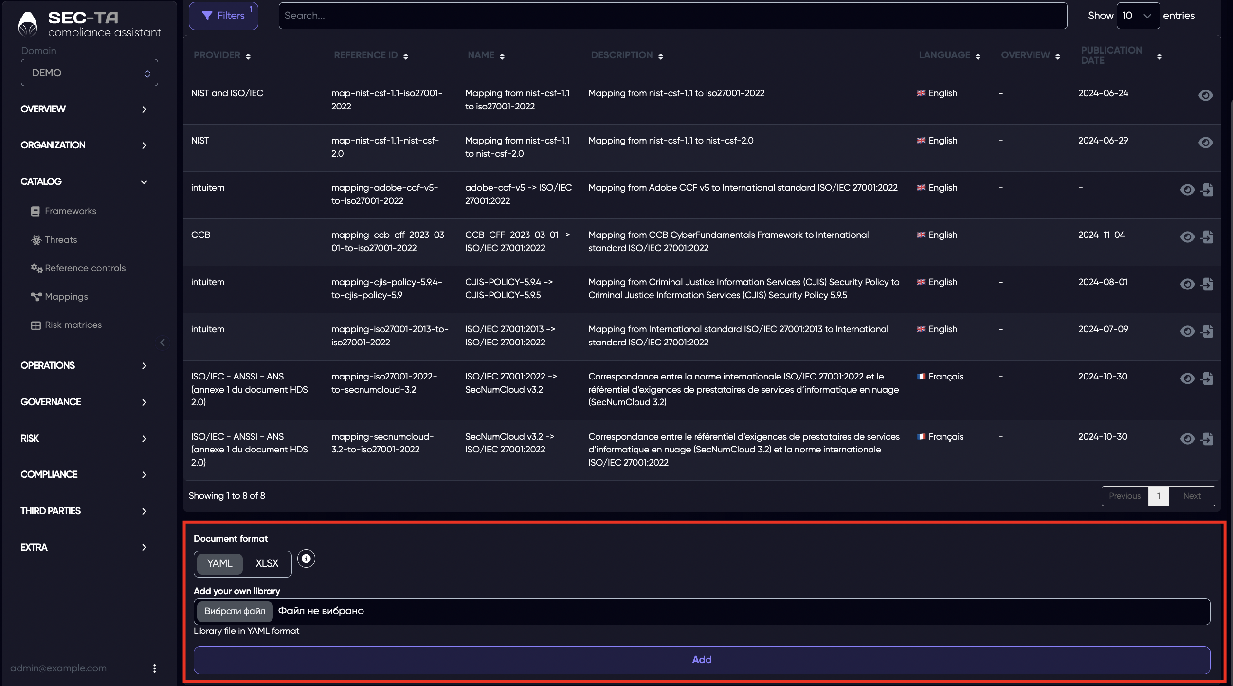Open Risk matrices in the catalog menu
Viewport: 1233px width, 686px height.
(67, 325)
